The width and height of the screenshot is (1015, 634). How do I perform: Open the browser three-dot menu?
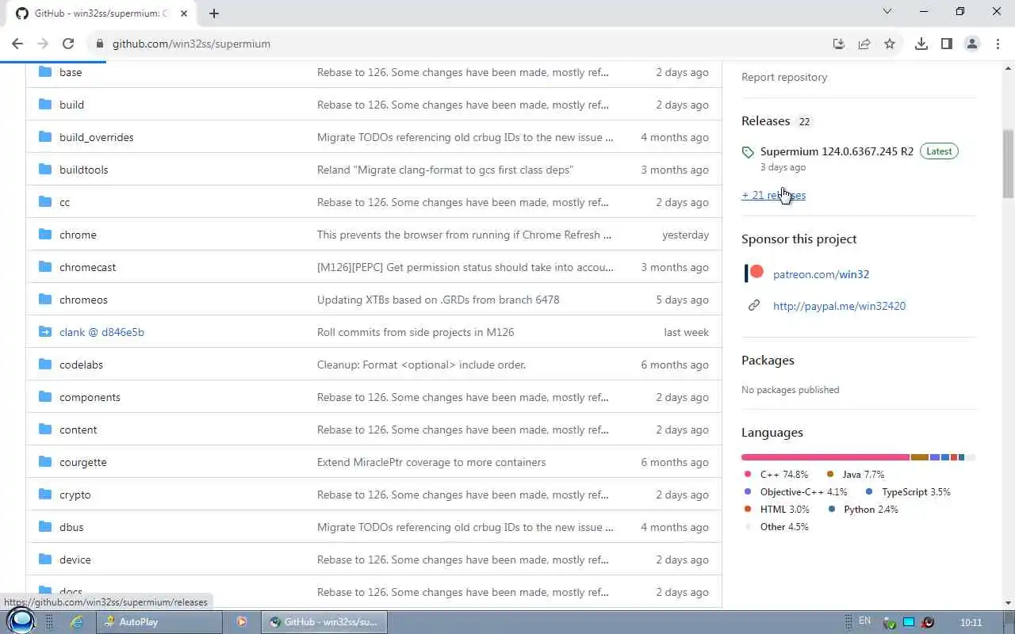coord(998,44)
